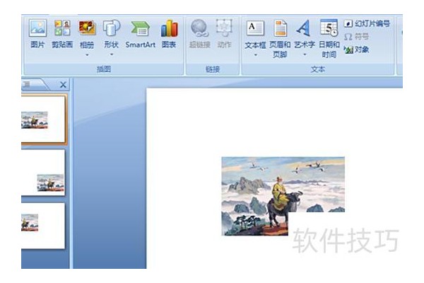Select the second slide thumbnail
Screen dimensions: 424x283
coord(43,173)
